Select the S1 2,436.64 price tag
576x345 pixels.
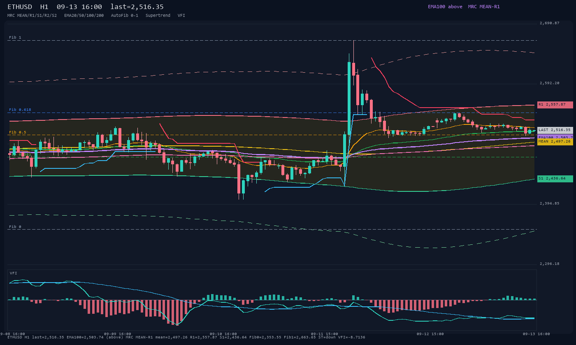(555, 179)
